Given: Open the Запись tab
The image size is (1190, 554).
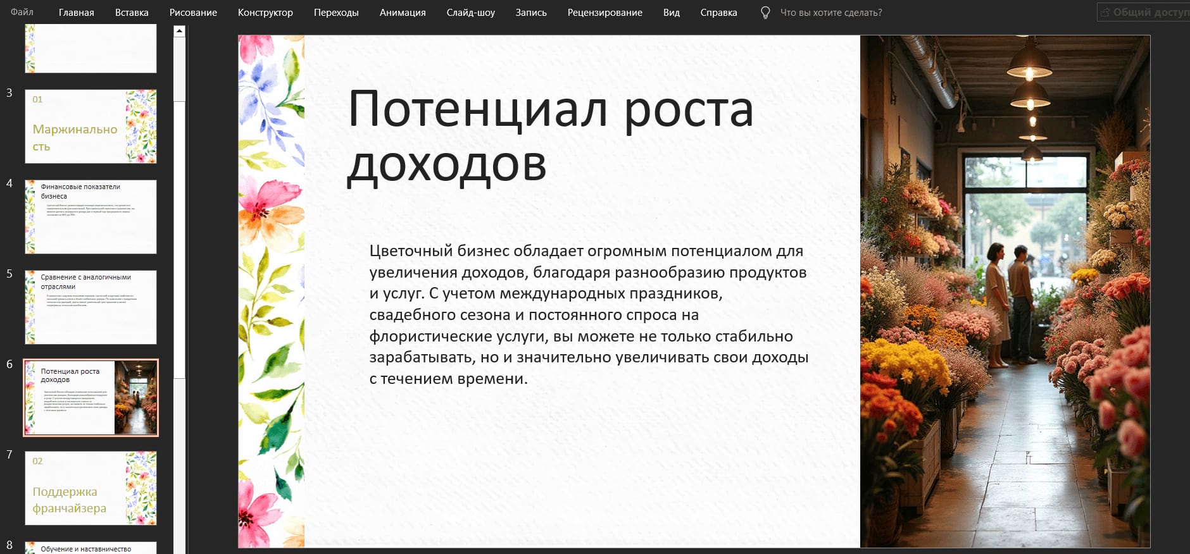Looking at the screenshot, I should tap(531, 12).
